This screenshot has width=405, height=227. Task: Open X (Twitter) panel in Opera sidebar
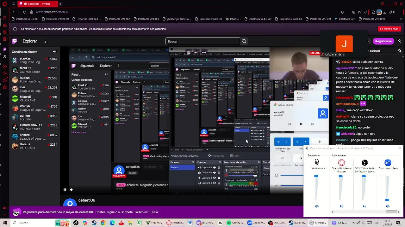tap(5, 56)
